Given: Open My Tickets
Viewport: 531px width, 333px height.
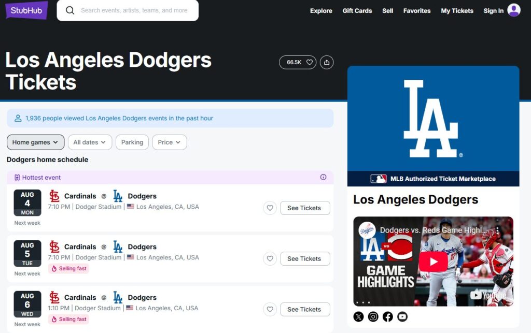Looking at the screenshot, I should 457,11.
